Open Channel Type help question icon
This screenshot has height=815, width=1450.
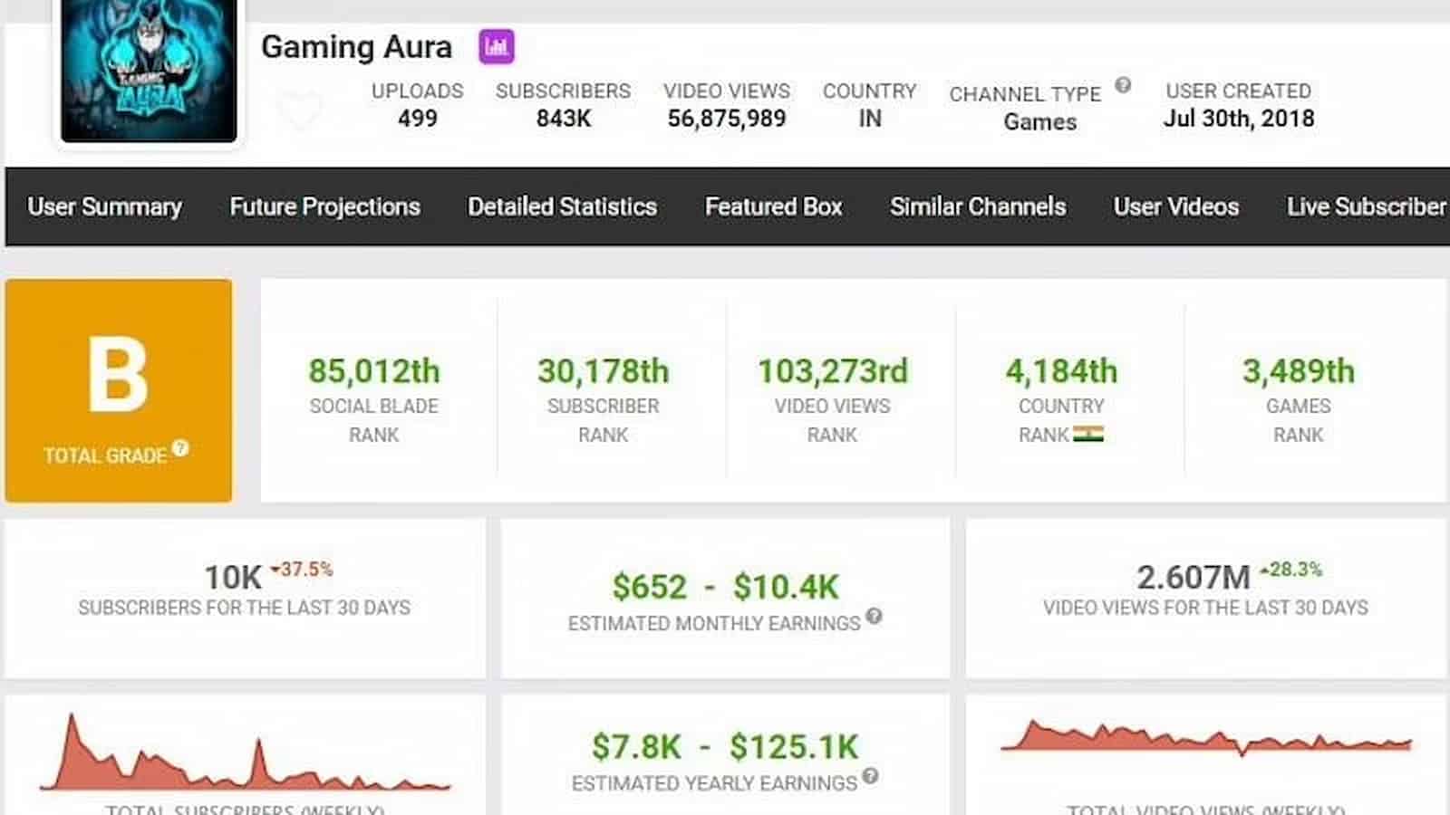(1123, 85)
